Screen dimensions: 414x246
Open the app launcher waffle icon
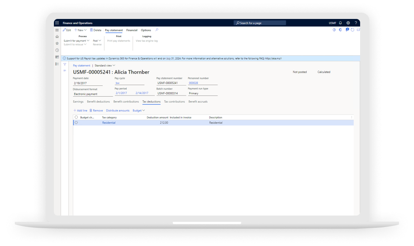coord(57,23)
